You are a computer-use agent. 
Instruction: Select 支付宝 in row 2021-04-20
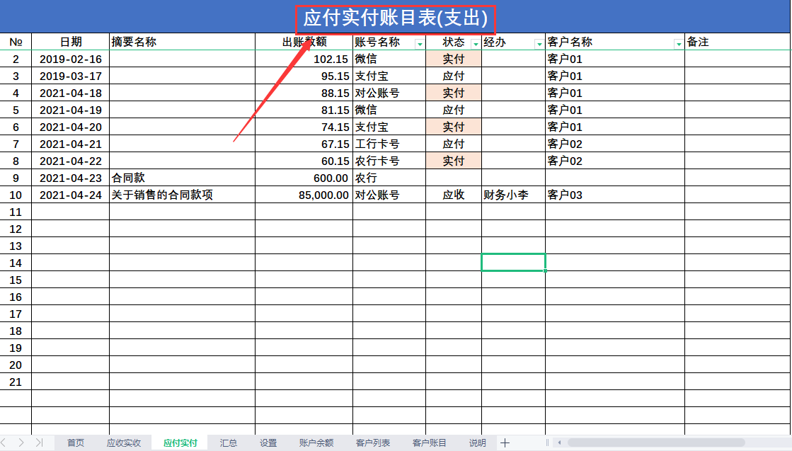(389, 127)
